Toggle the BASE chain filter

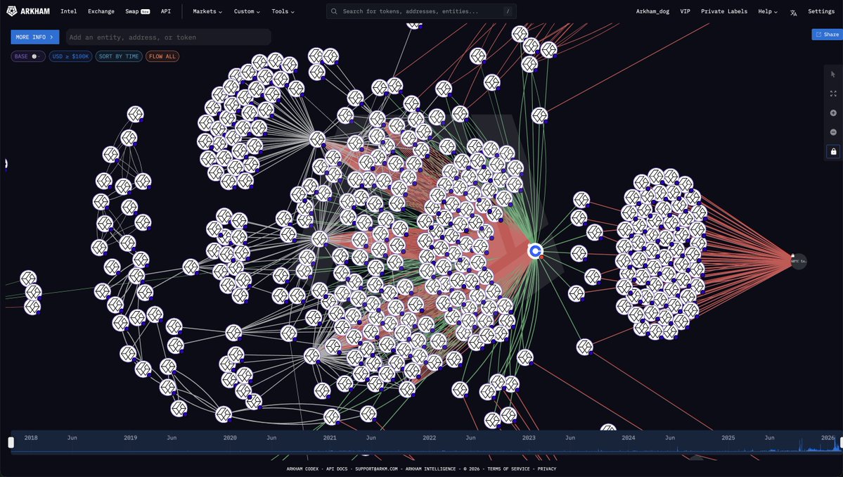tap(28, 56)
